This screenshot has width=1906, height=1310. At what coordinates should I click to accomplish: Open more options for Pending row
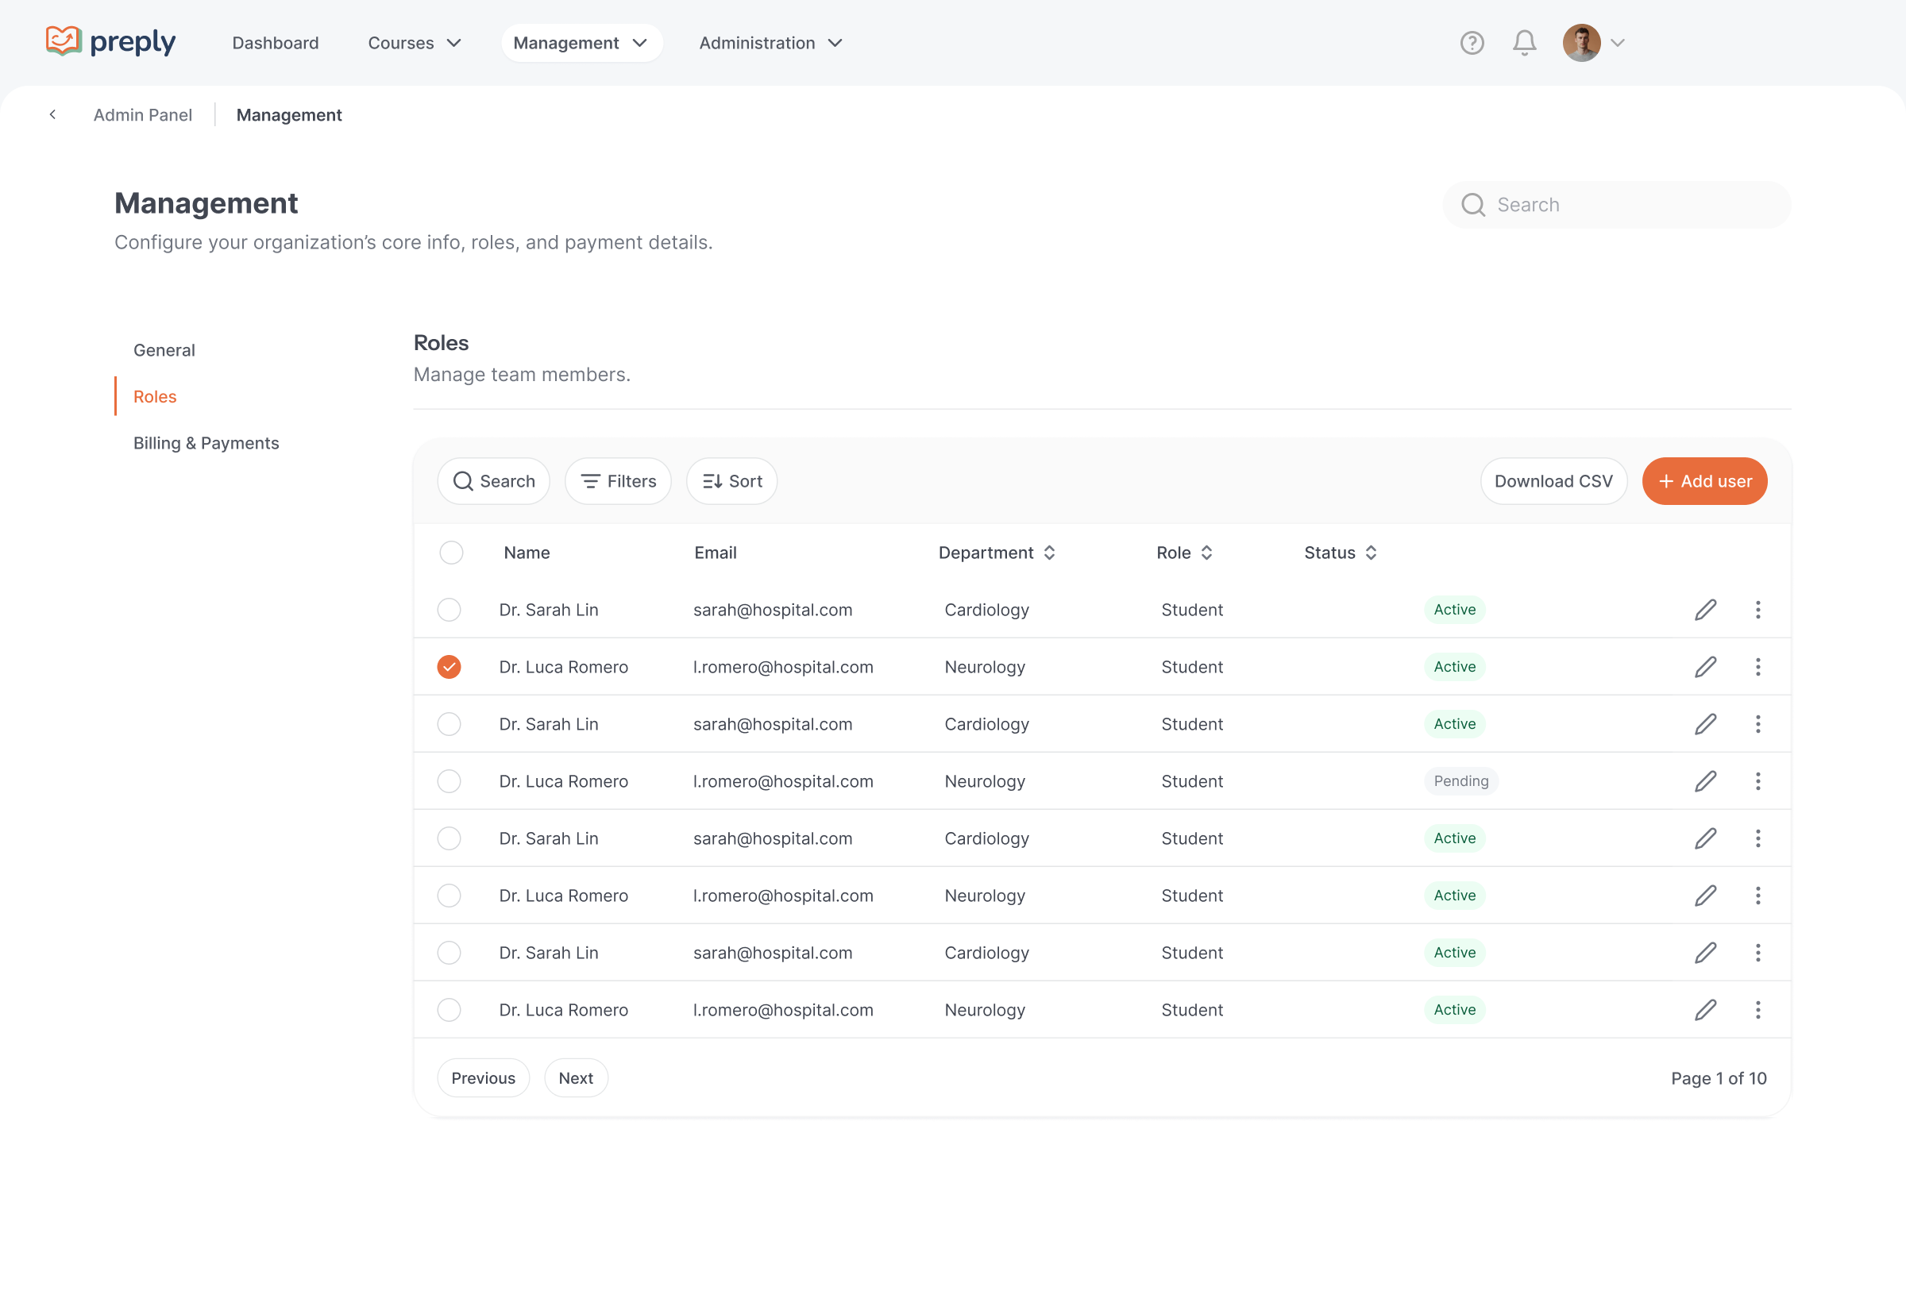[1757, 781]
